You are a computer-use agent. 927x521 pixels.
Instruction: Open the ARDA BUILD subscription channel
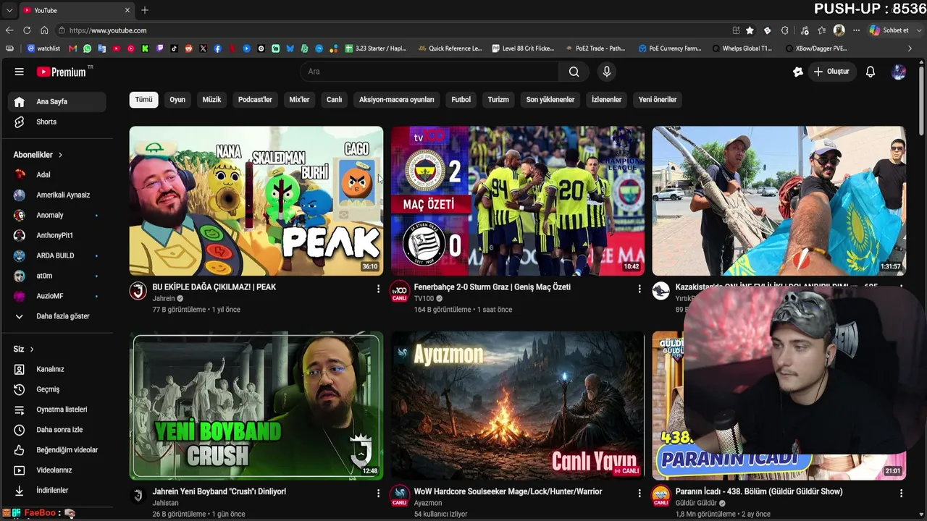tap(57, 255)
